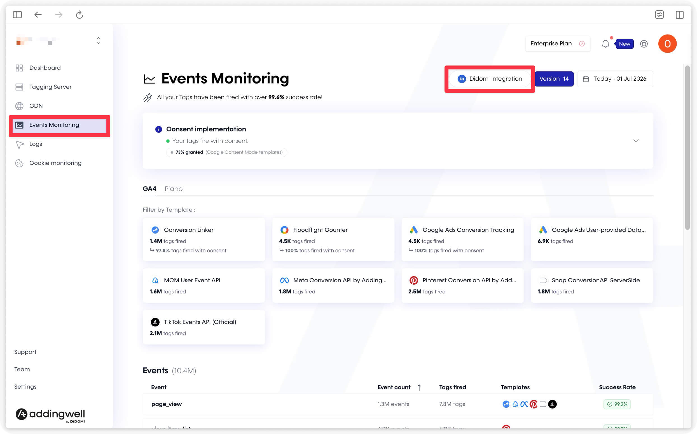This screenshot has width=697, height=434.
Task: Switch to the GA4 tab
Action: pos(149,189)
